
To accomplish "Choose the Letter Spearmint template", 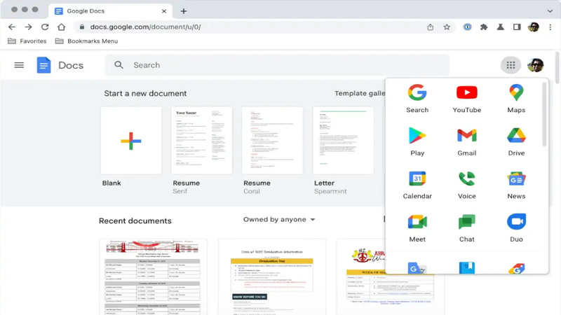I will tap(343, 141).
